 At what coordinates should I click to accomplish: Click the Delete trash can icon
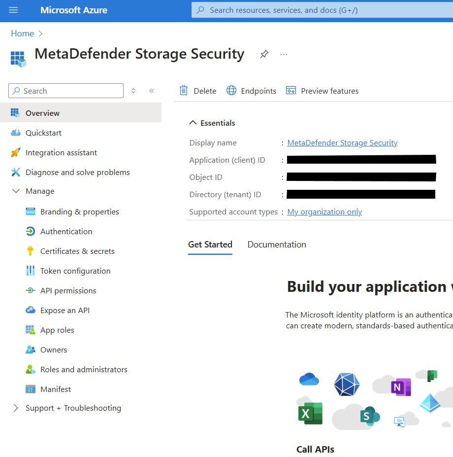click(x=184, y=91)
